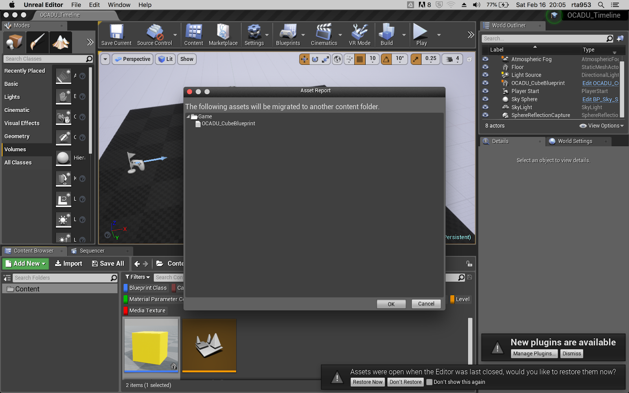Open the Show flags dropdown
629x393 pixels.
pyautogui.click(x=187, y=59)
